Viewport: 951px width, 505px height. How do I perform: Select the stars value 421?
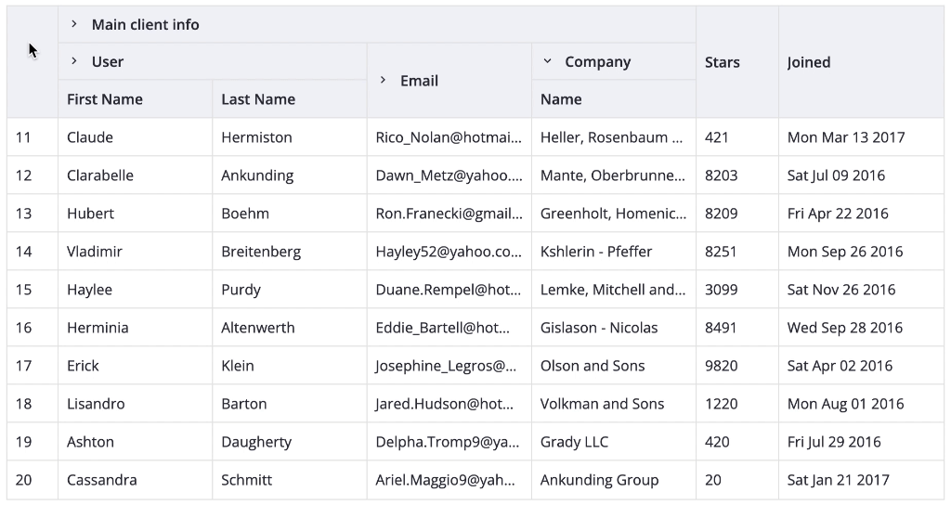pos(737,137)
